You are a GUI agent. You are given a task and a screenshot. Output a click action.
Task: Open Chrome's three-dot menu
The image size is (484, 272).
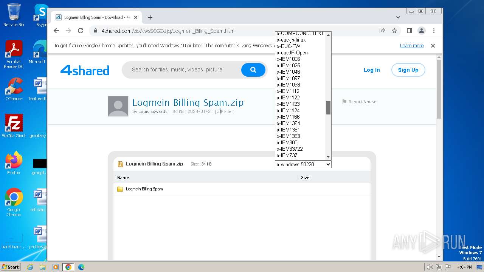click(434, 31)
